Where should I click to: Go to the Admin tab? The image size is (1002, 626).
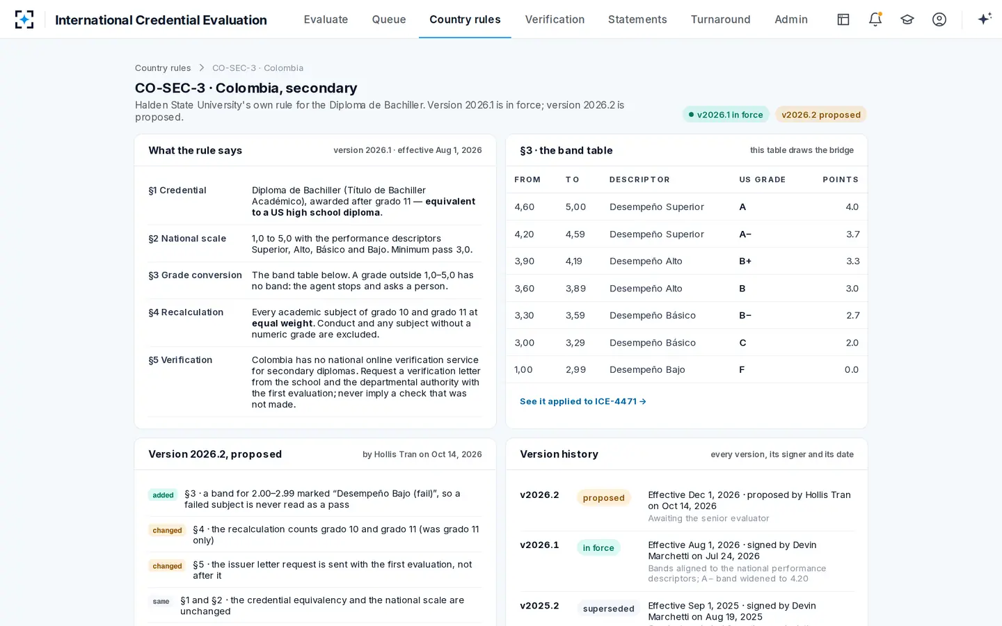coord(791,19)
